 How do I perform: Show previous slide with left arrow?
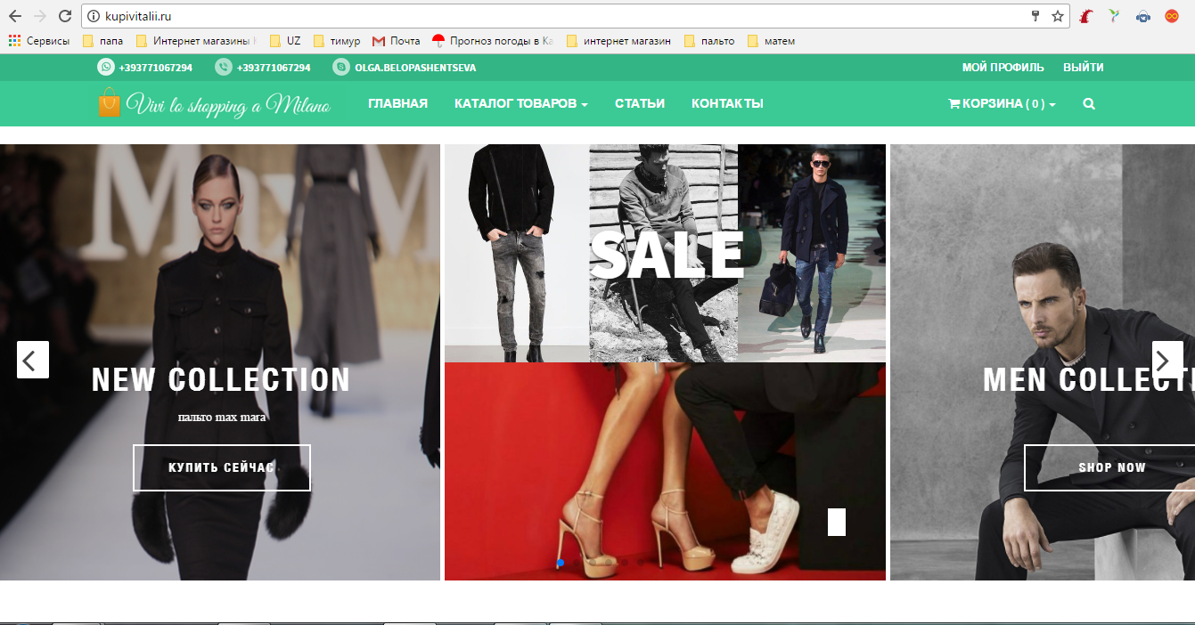pos(33,360)
